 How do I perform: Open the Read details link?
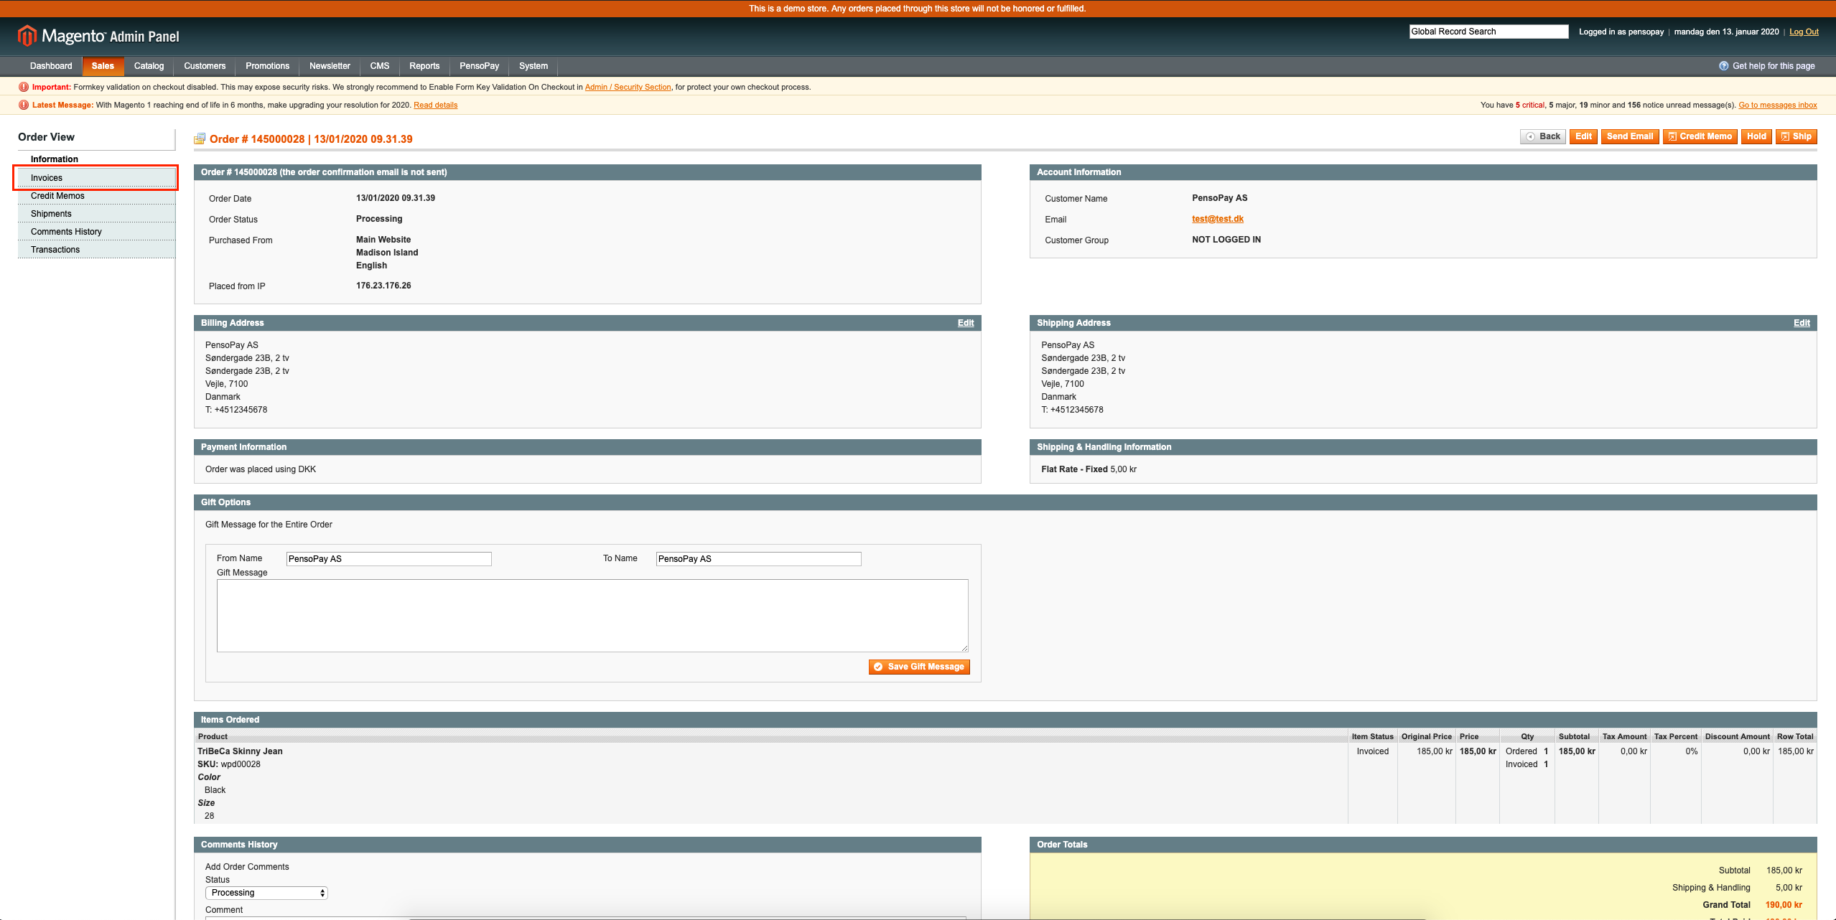[435, 105]
